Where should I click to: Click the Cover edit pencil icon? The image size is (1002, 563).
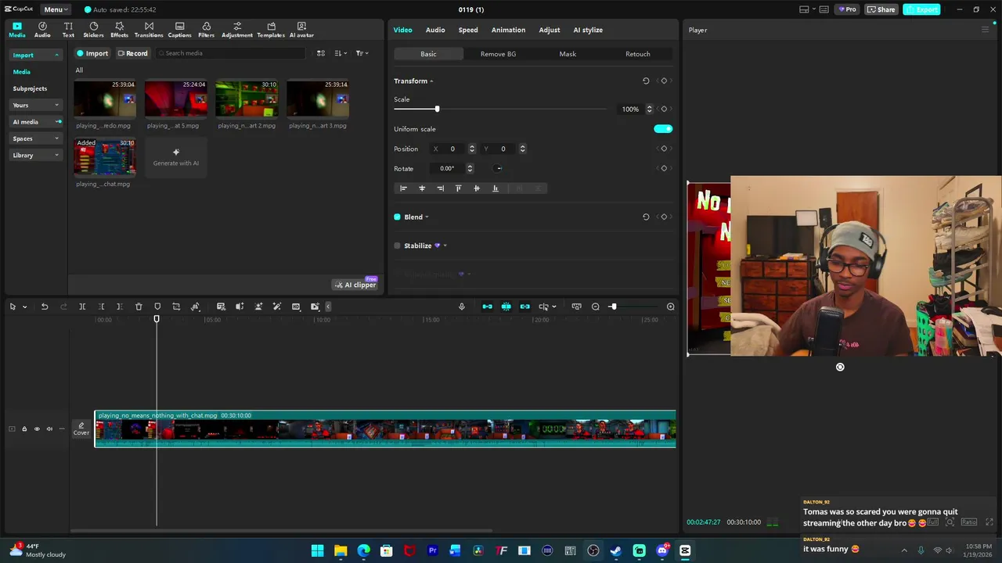(x=81, y=425)
